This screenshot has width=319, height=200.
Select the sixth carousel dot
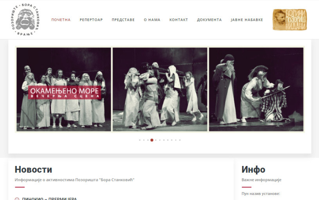click(x=160, y=140)
